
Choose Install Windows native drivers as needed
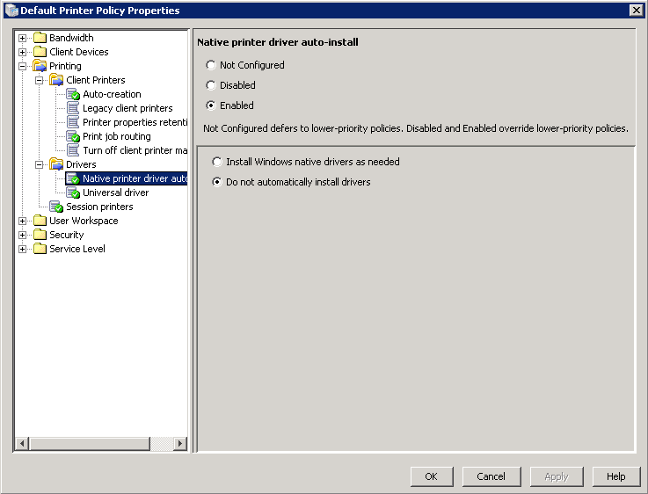[217, 162]
